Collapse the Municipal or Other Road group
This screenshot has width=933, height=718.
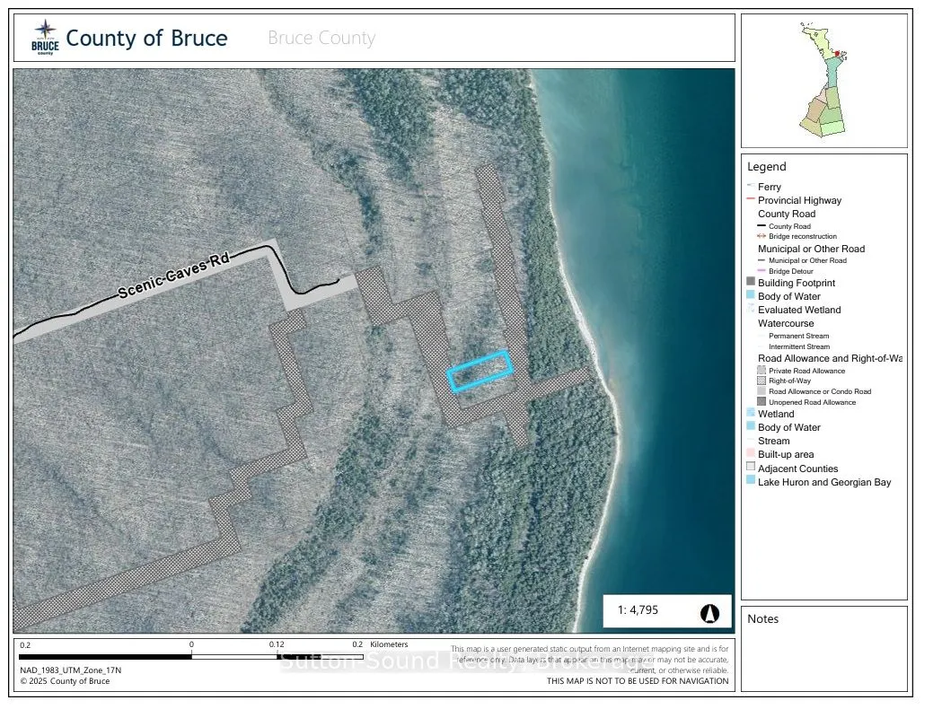(813, 249)
